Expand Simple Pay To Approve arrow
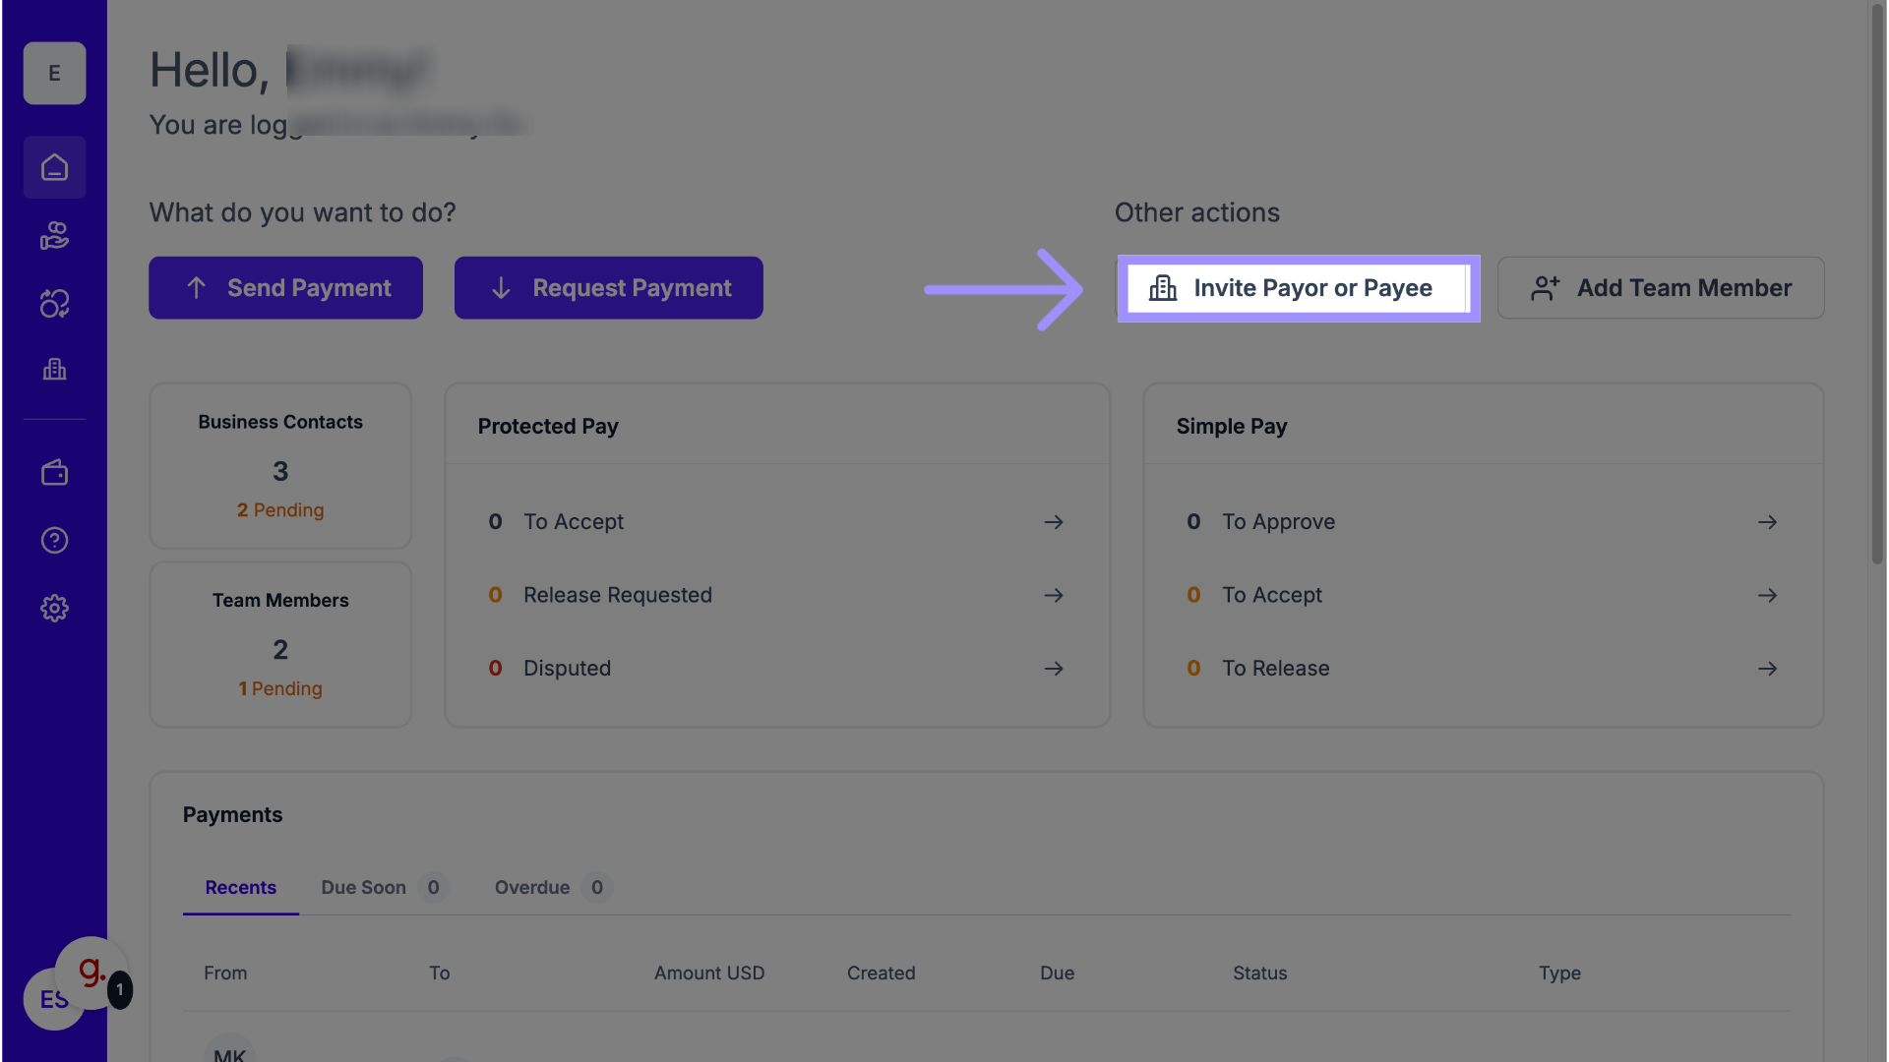This screenshot has width=1889, height=1062. tap(1767, 522)
